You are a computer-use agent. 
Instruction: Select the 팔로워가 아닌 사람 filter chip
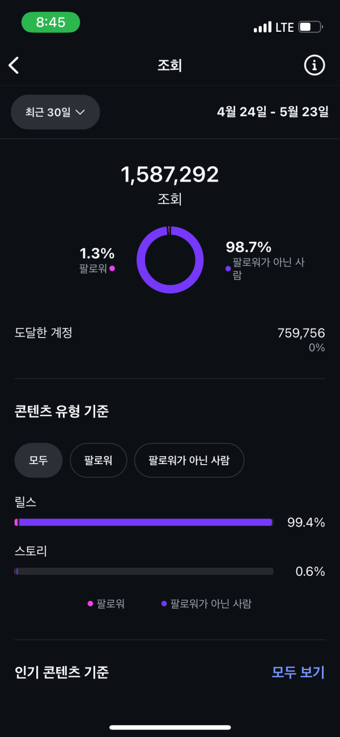click(189, 460)
